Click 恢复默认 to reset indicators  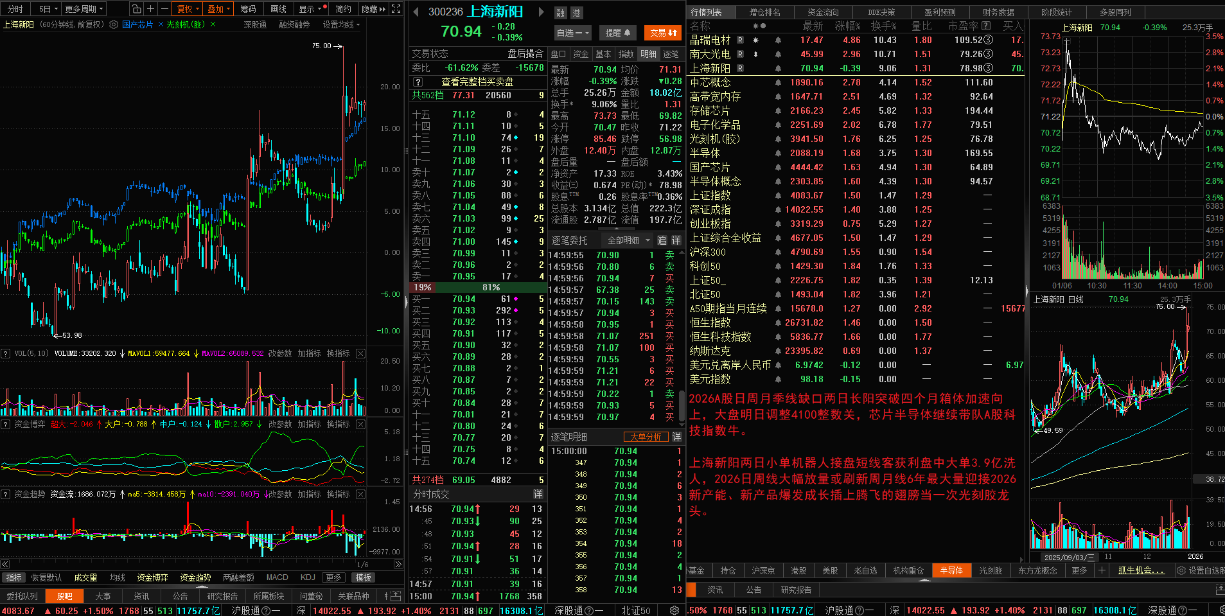pos(46,577)
